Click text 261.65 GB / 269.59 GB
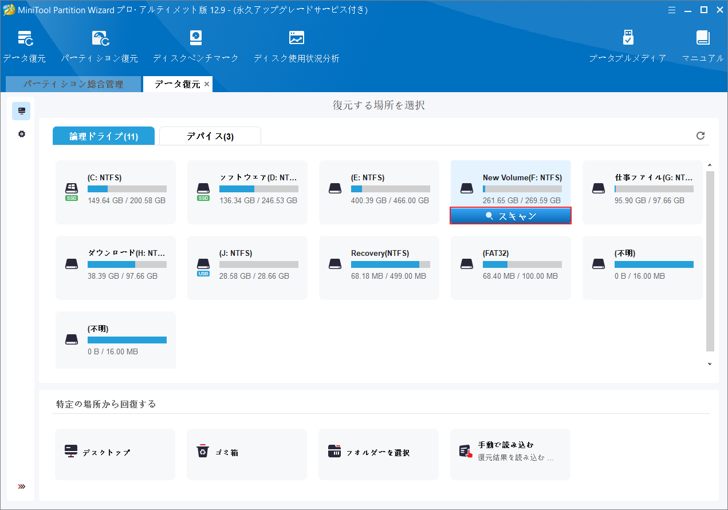728x510 pixels. (x=522, y=200)
